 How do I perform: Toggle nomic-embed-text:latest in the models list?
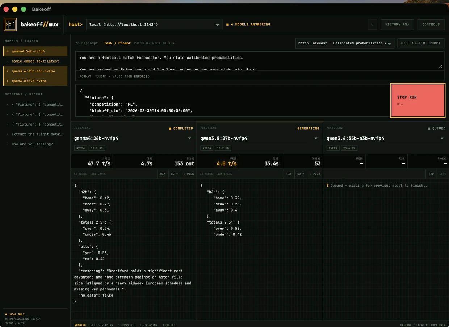pos(35,61)
